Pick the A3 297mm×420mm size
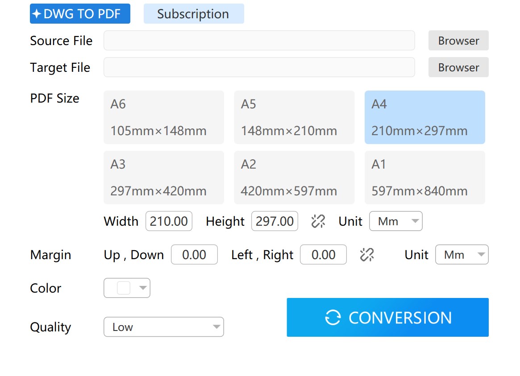Screen dimensions: 520x376 (163, 178)
